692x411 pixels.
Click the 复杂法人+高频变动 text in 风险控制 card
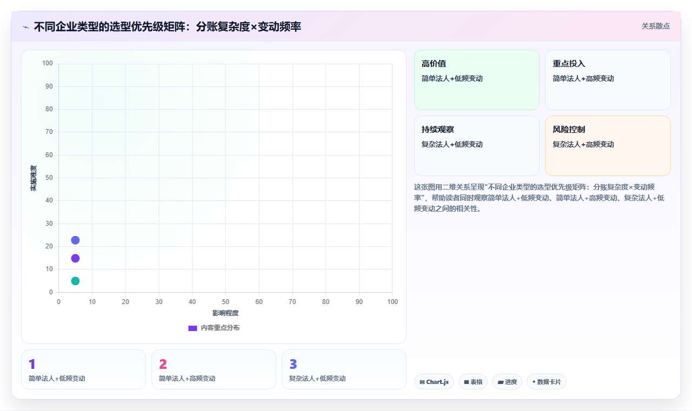click(x=583, y=144)
